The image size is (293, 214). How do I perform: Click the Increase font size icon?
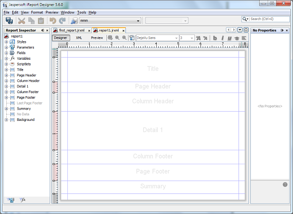(x=198, y=38)
